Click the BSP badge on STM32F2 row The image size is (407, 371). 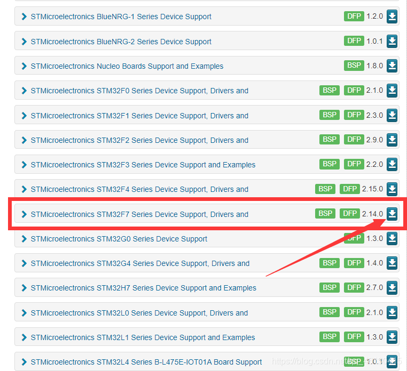click(x=330, y=140)
